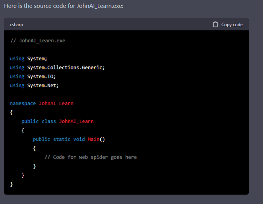Image resolution: width=263 pixels, height=204 pixels.
Task: Click the csharp language label
Action: (16, 25)
